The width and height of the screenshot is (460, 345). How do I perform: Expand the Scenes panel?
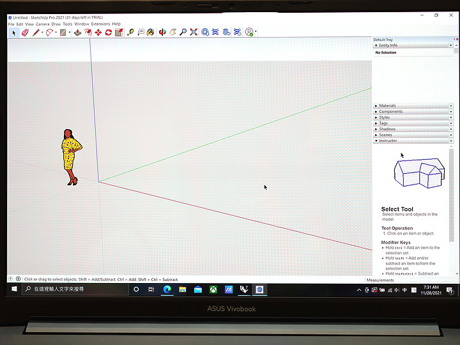pos(376,135)
